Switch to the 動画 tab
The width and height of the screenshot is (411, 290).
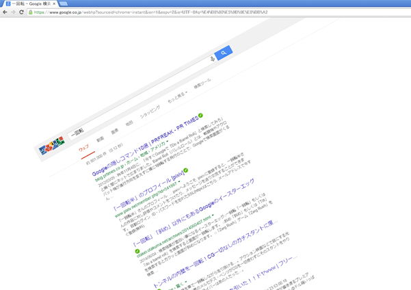click(x=101, y=139)
